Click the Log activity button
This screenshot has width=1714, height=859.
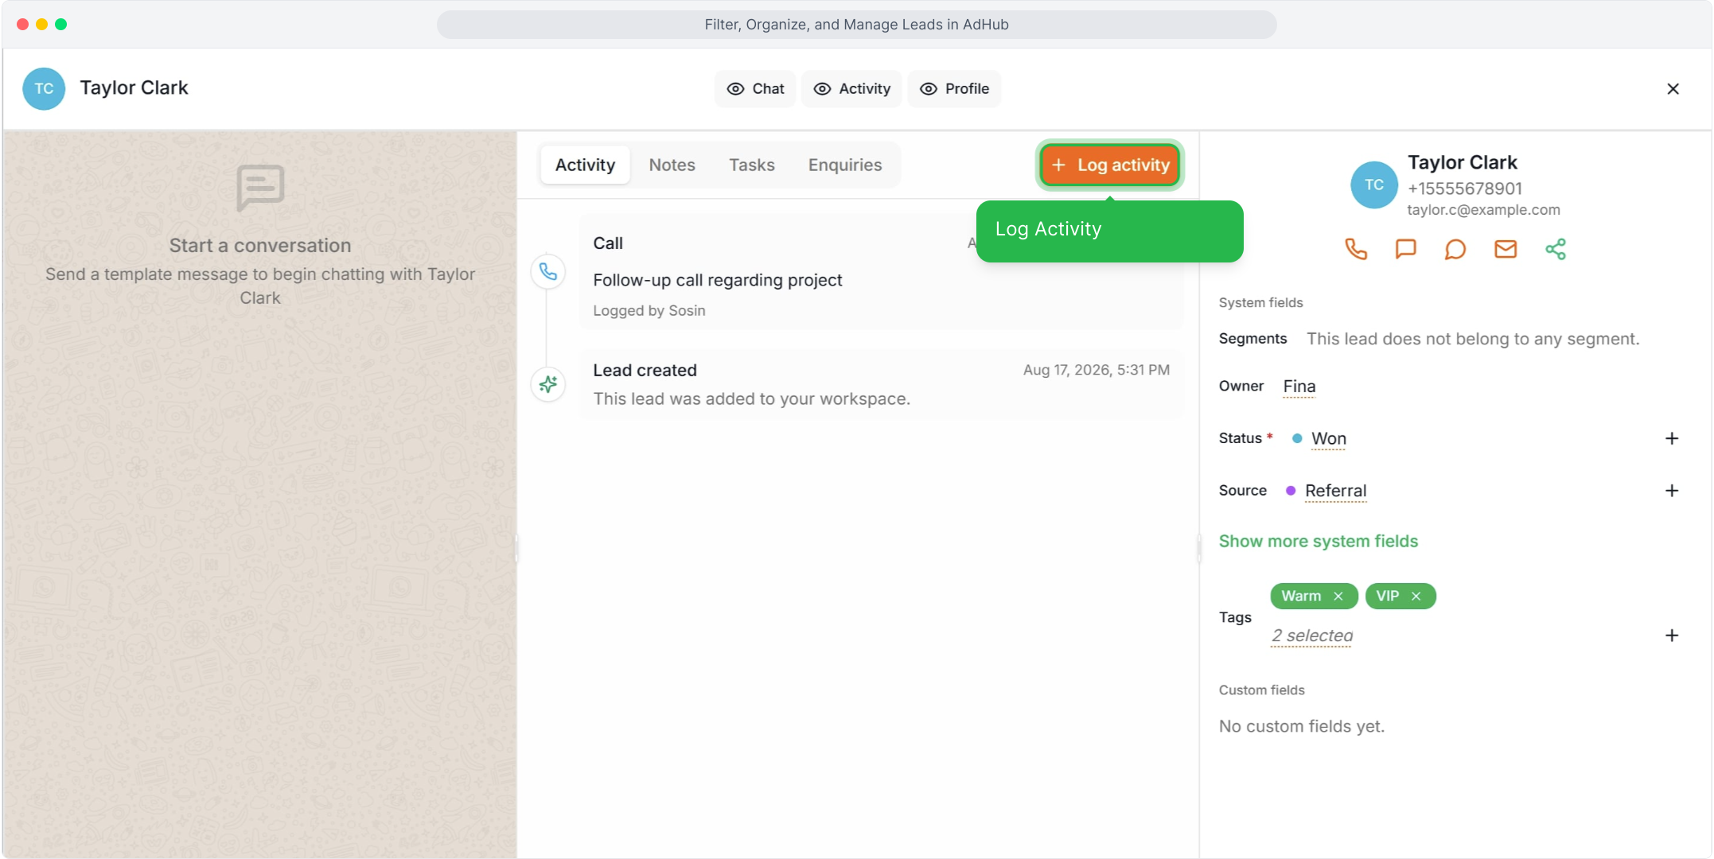coord(1109,165)
